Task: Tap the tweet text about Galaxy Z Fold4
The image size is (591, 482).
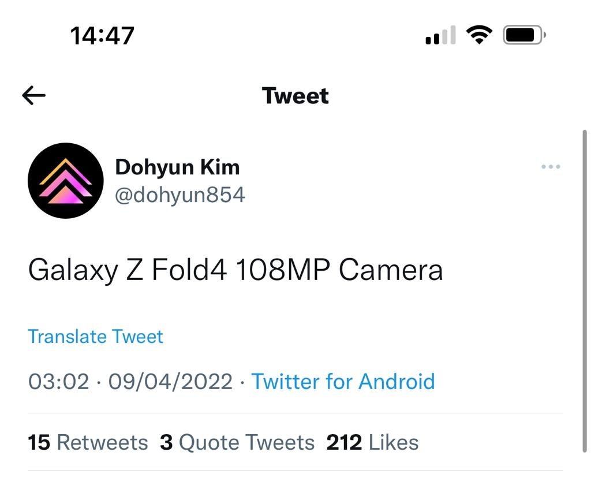Action: pos(234,269)
